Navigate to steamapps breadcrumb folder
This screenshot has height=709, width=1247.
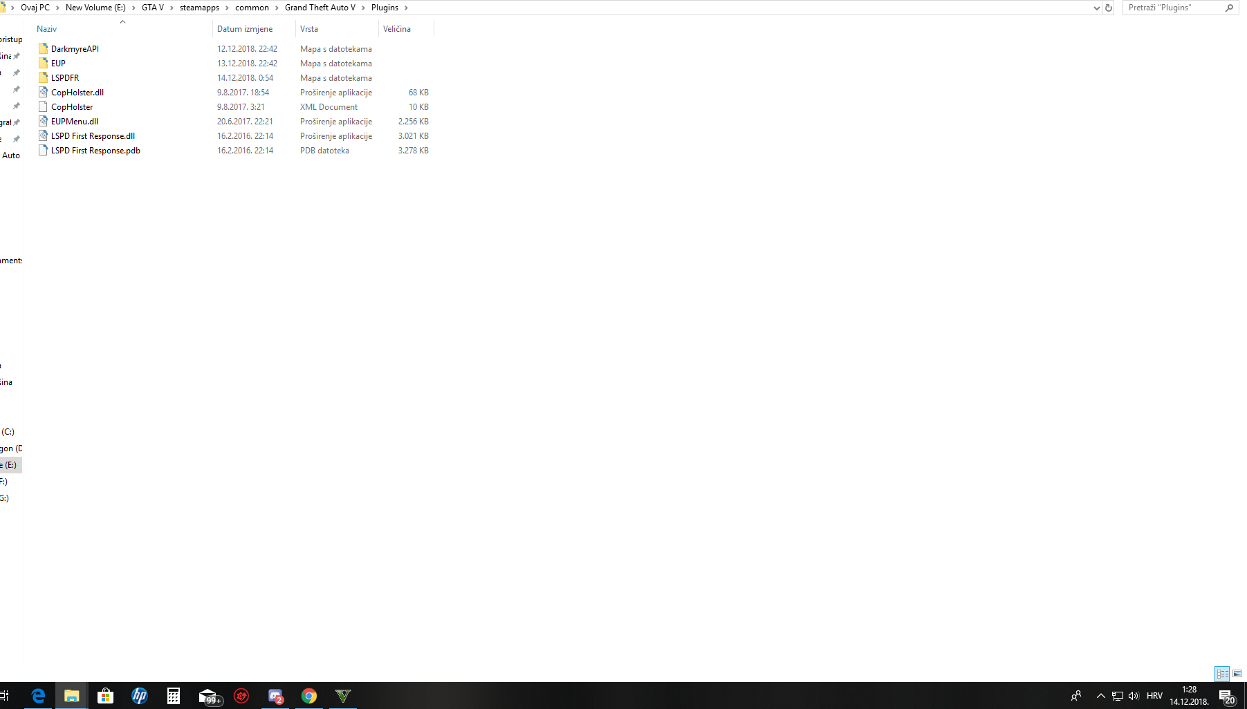click(x=199, y=8)
